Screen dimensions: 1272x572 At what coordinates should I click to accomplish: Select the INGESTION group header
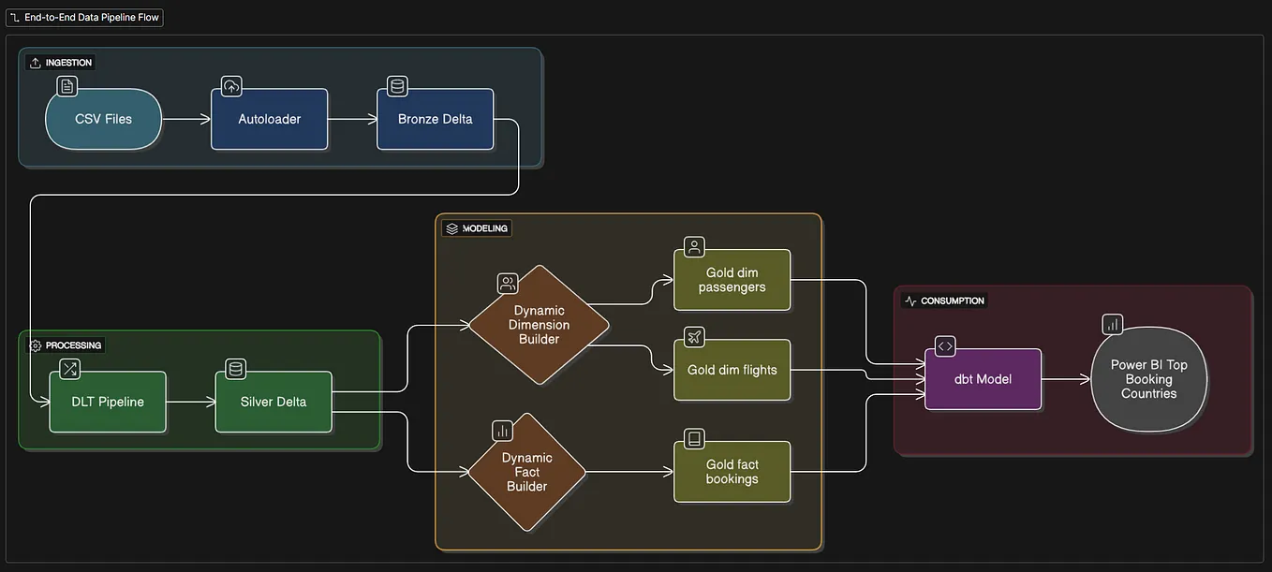click(66, 62)
